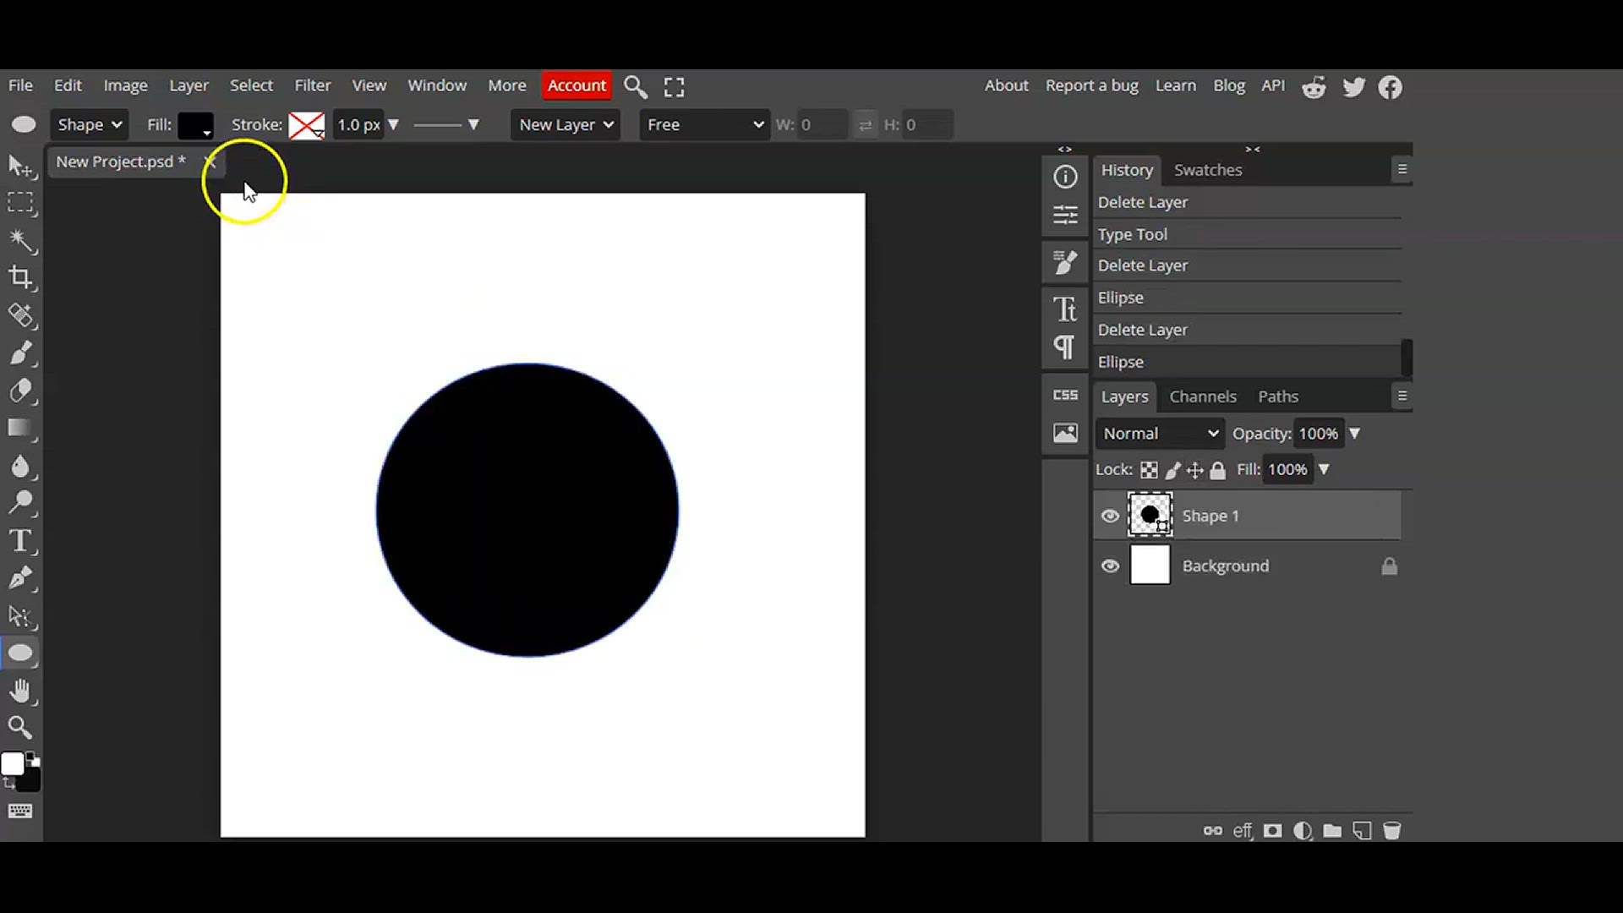1623x913 pixels.
Task: Open layer effects eff button
Action: click(x=1243, y=831)
